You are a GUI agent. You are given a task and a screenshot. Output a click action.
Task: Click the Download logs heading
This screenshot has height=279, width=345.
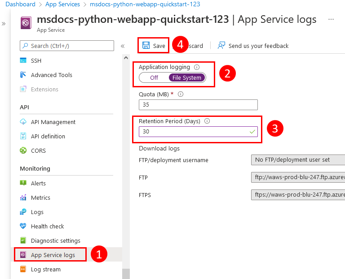tap(159, 149)
